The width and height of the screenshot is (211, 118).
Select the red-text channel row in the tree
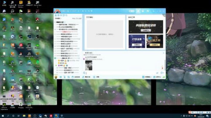click(x=67, y=32)
